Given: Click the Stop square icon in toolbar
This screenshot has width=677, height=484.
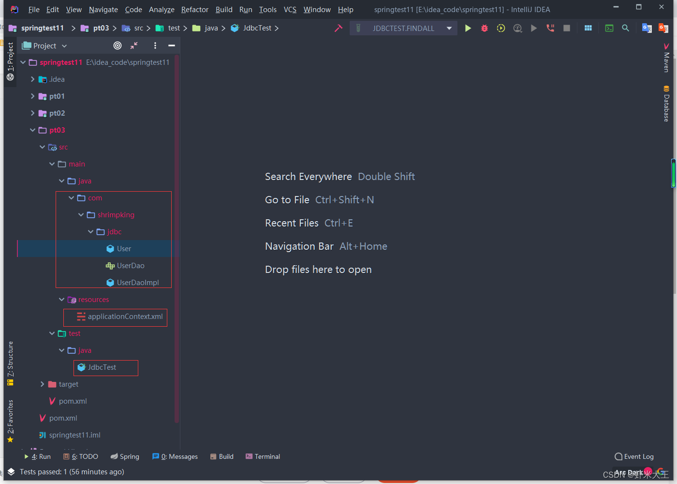Looking at the screenshot, I should (x=567, y=28).
